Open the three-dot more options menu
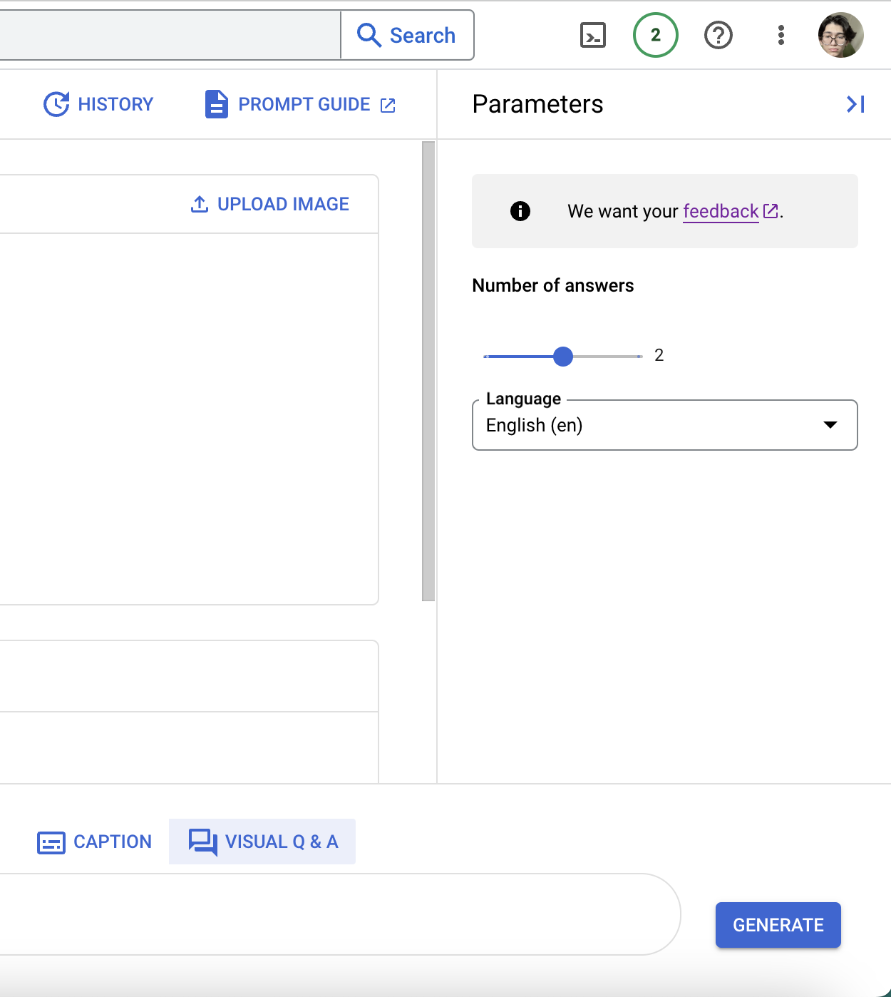This screenshot has width=891, height=997. 781,35
